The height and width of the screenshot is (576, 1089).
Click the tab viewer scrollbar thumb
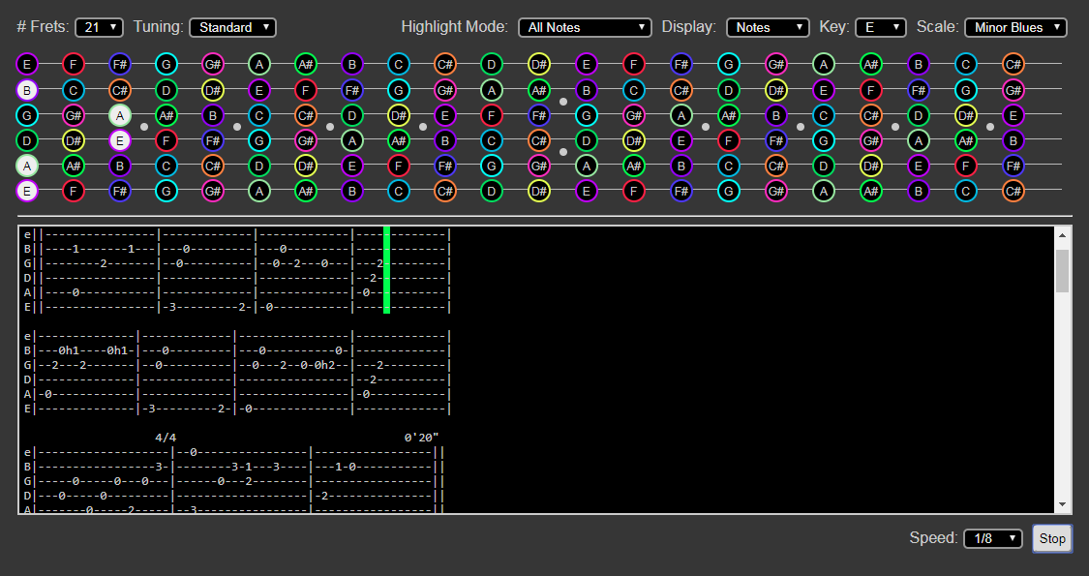[x=1062, y=271]
